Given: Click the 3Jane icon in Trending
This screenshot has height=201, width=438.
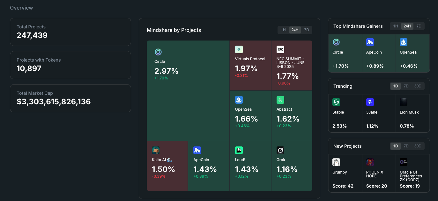Looking at the screenshot, I should point(370,102).
